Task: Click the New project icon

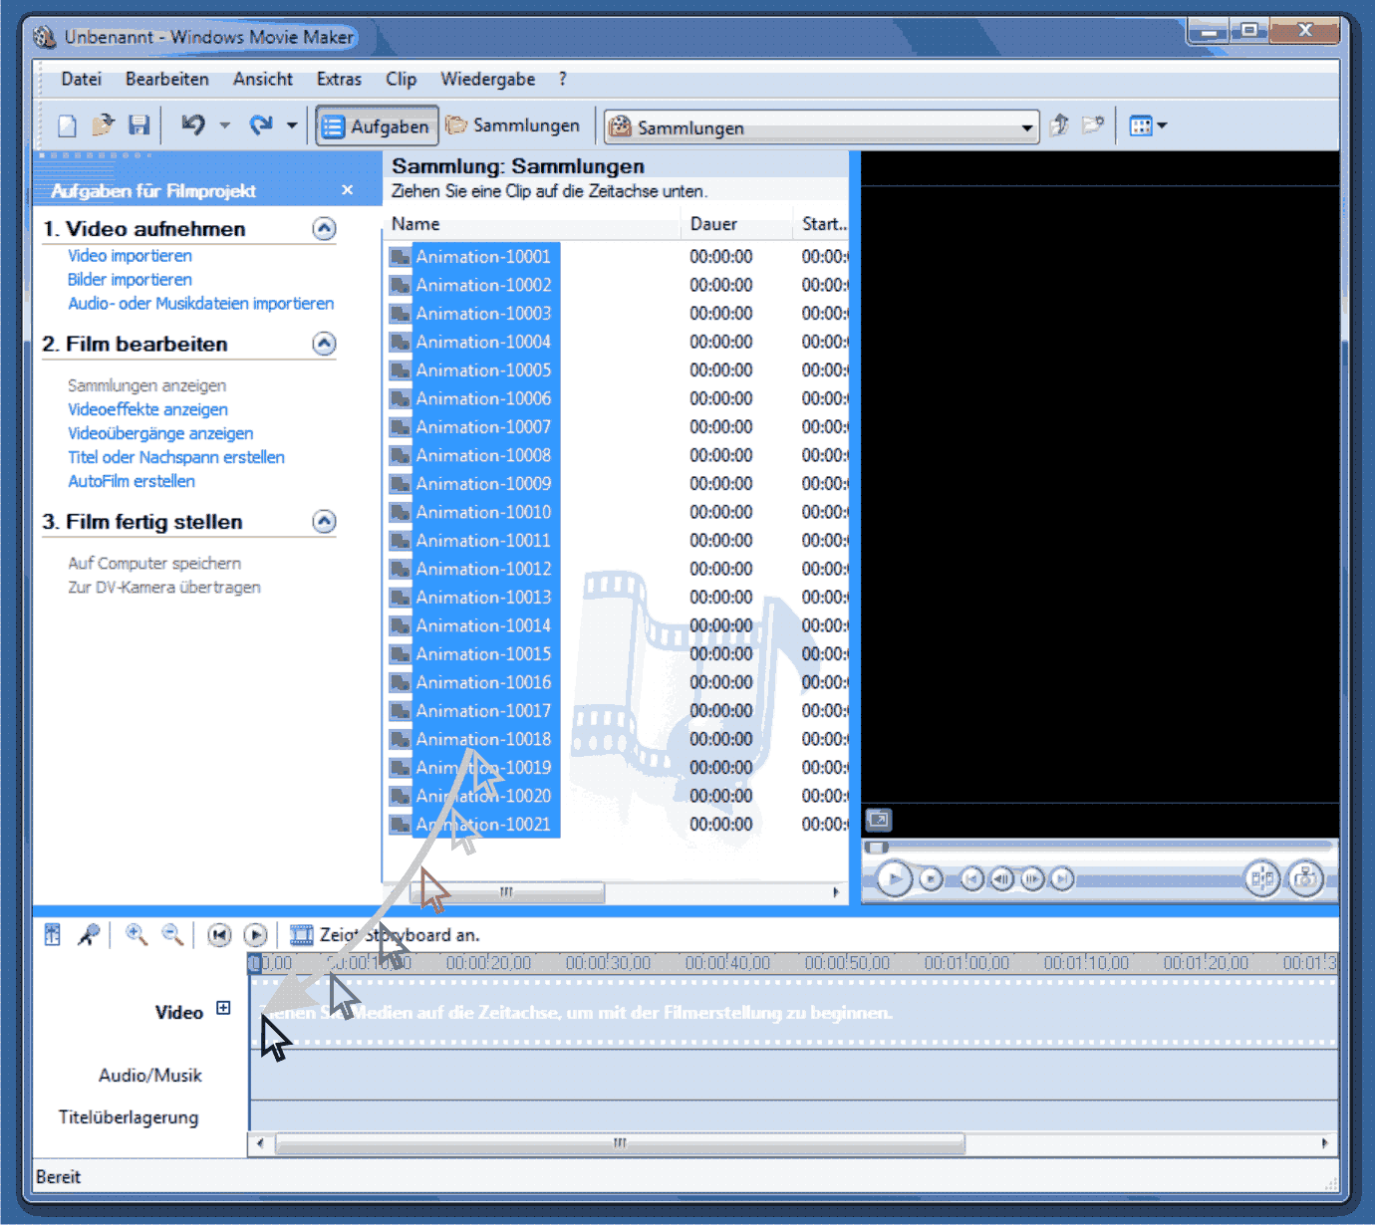Action: [x=67, y=125]
